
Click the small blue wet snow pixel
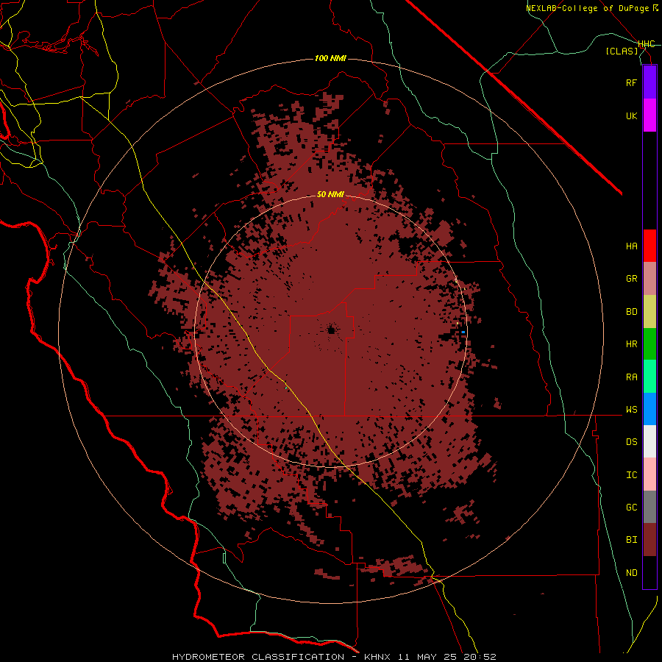(x=463, y=332)
